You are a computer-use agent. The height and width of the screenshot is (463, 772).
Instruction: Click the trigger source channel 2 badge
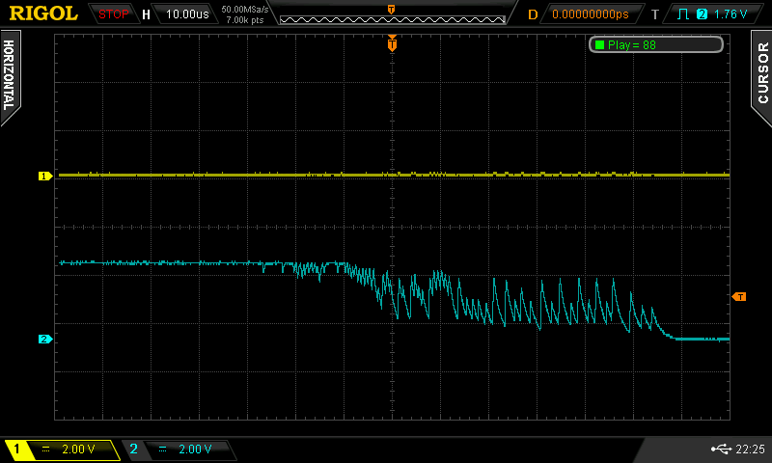[x=702, y=14]
